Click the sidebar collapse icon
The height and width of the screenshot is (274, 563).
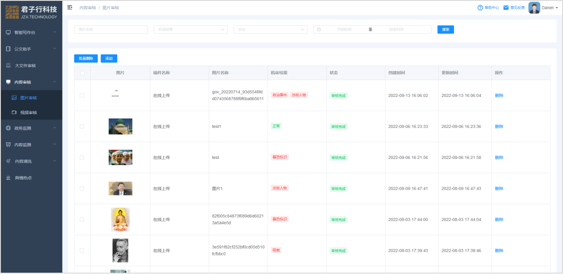(x=70, y=8)
